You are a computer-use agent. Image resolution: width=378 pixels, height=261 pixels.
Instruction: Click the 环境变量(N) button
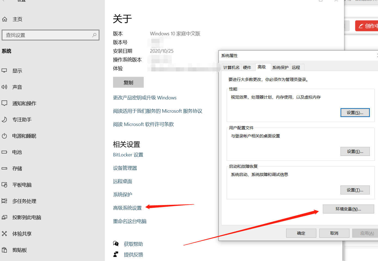click(348, 209)
